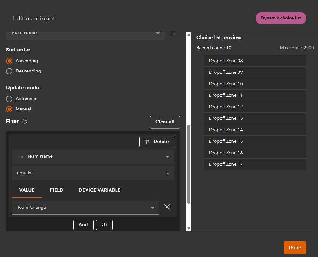Image resolution: width=318 pixels, height=257 pixels.
Task: Click the Delete filter button
Action: click(x=156, y=141)
